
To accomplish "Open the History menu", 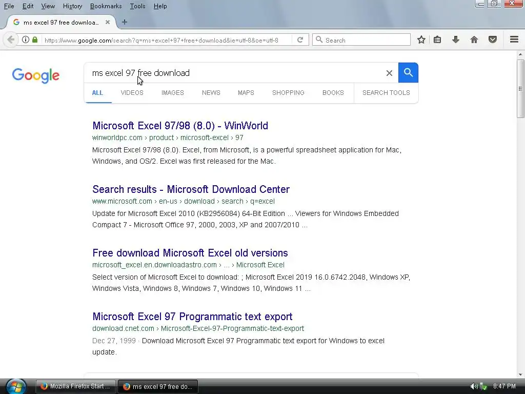I will (x=72, y=6).
